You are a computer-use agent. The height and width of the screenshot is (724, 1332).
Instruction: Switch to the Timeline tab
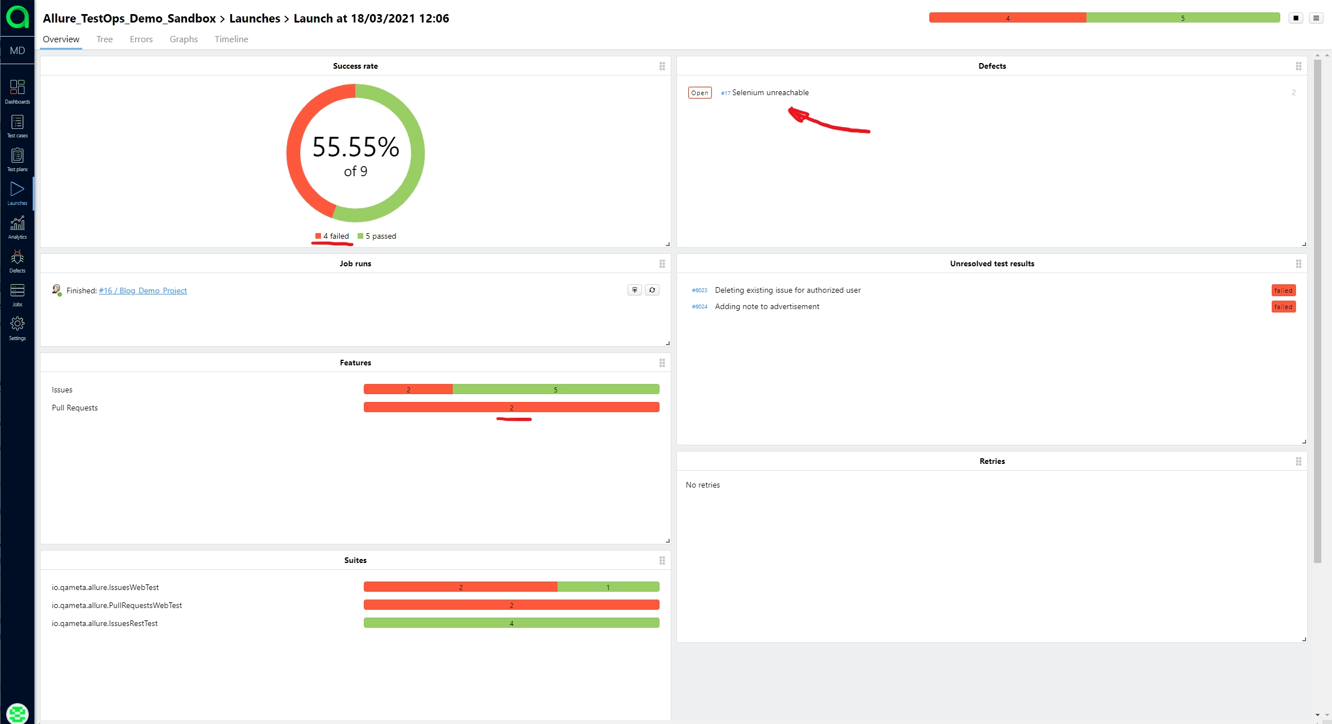coord(231,39)
